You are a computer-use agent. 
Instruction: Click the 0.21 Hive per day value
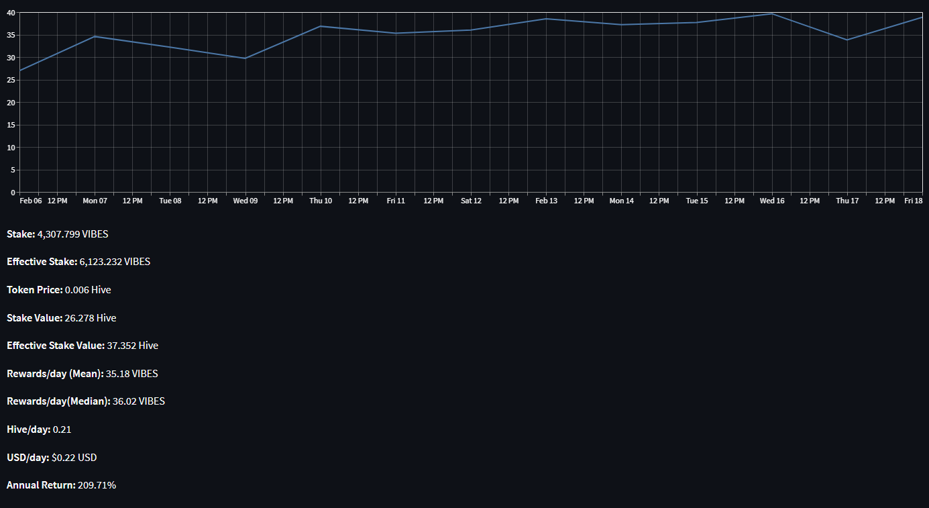[x=62, y=429]
